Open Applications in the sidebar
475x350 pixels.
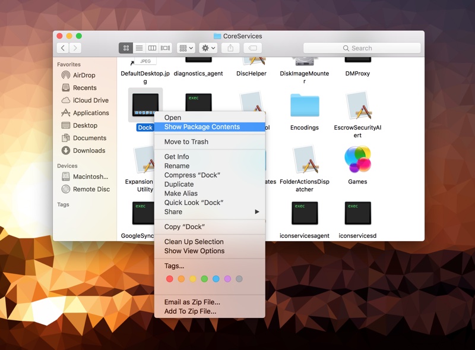click(91, 113)
